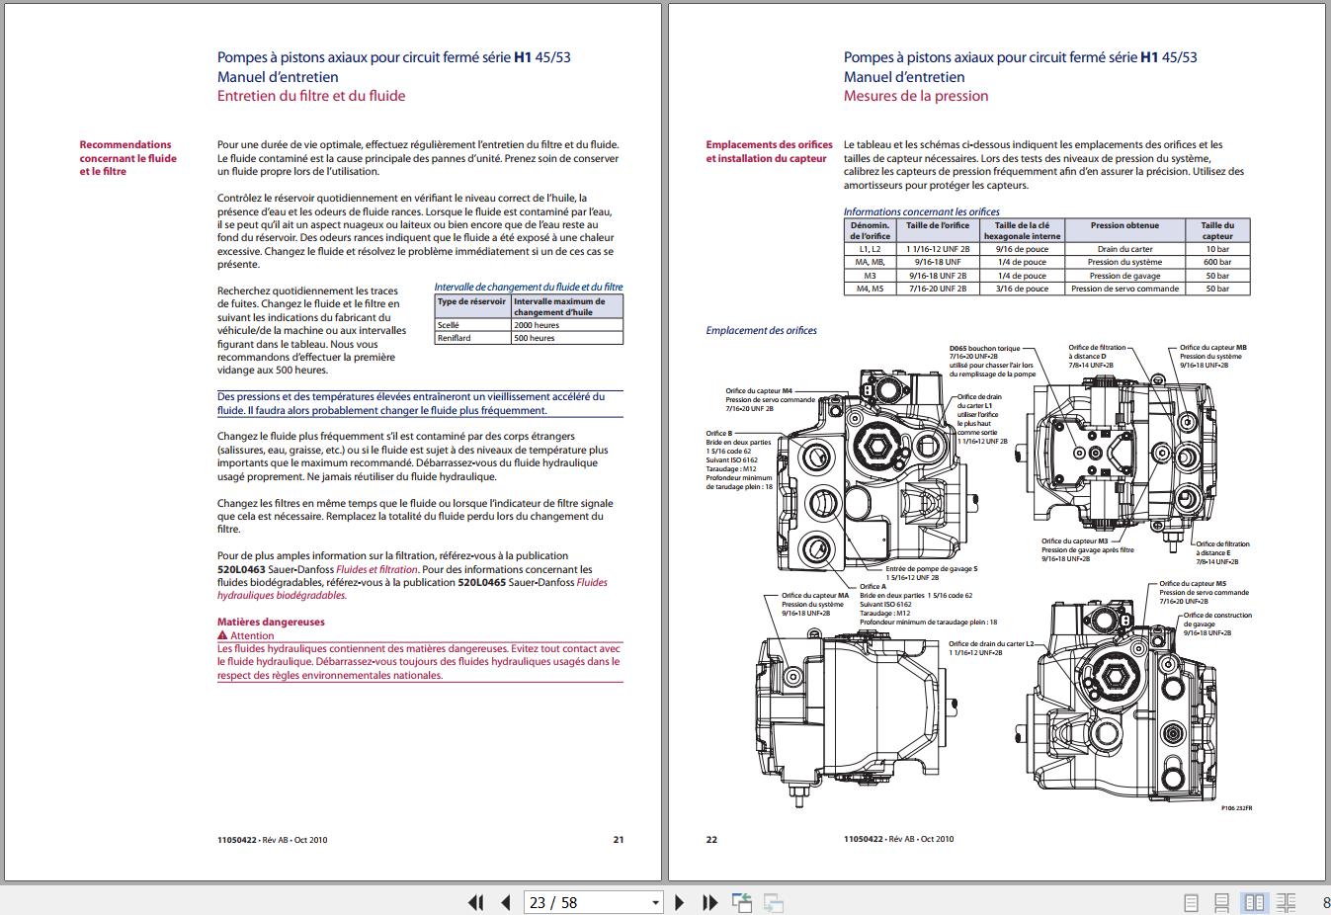Image resolution: width=1331 pixels, height=915 pixels.
Task: Toggle the two-page facing layout
Action: (1254, 902)
